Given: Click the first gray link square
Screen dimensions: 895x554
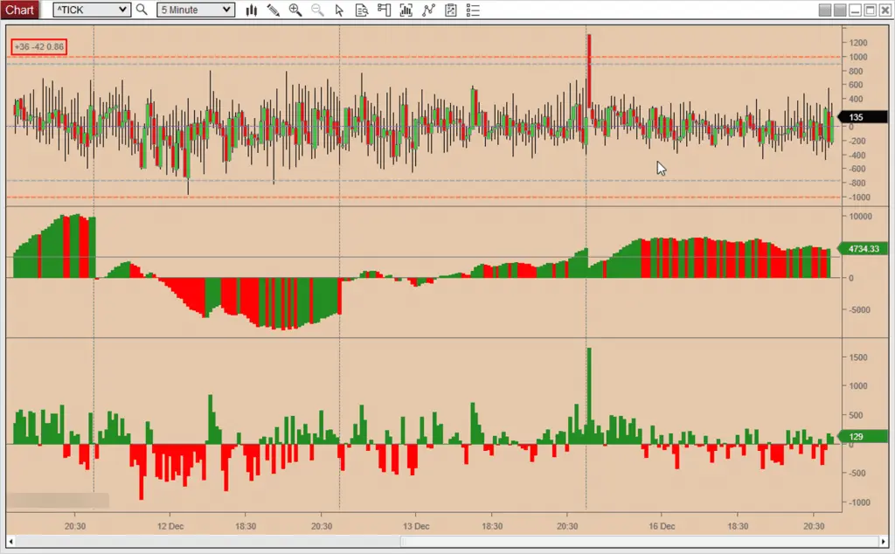Looking at the screenshot, I should click(826, 10).
